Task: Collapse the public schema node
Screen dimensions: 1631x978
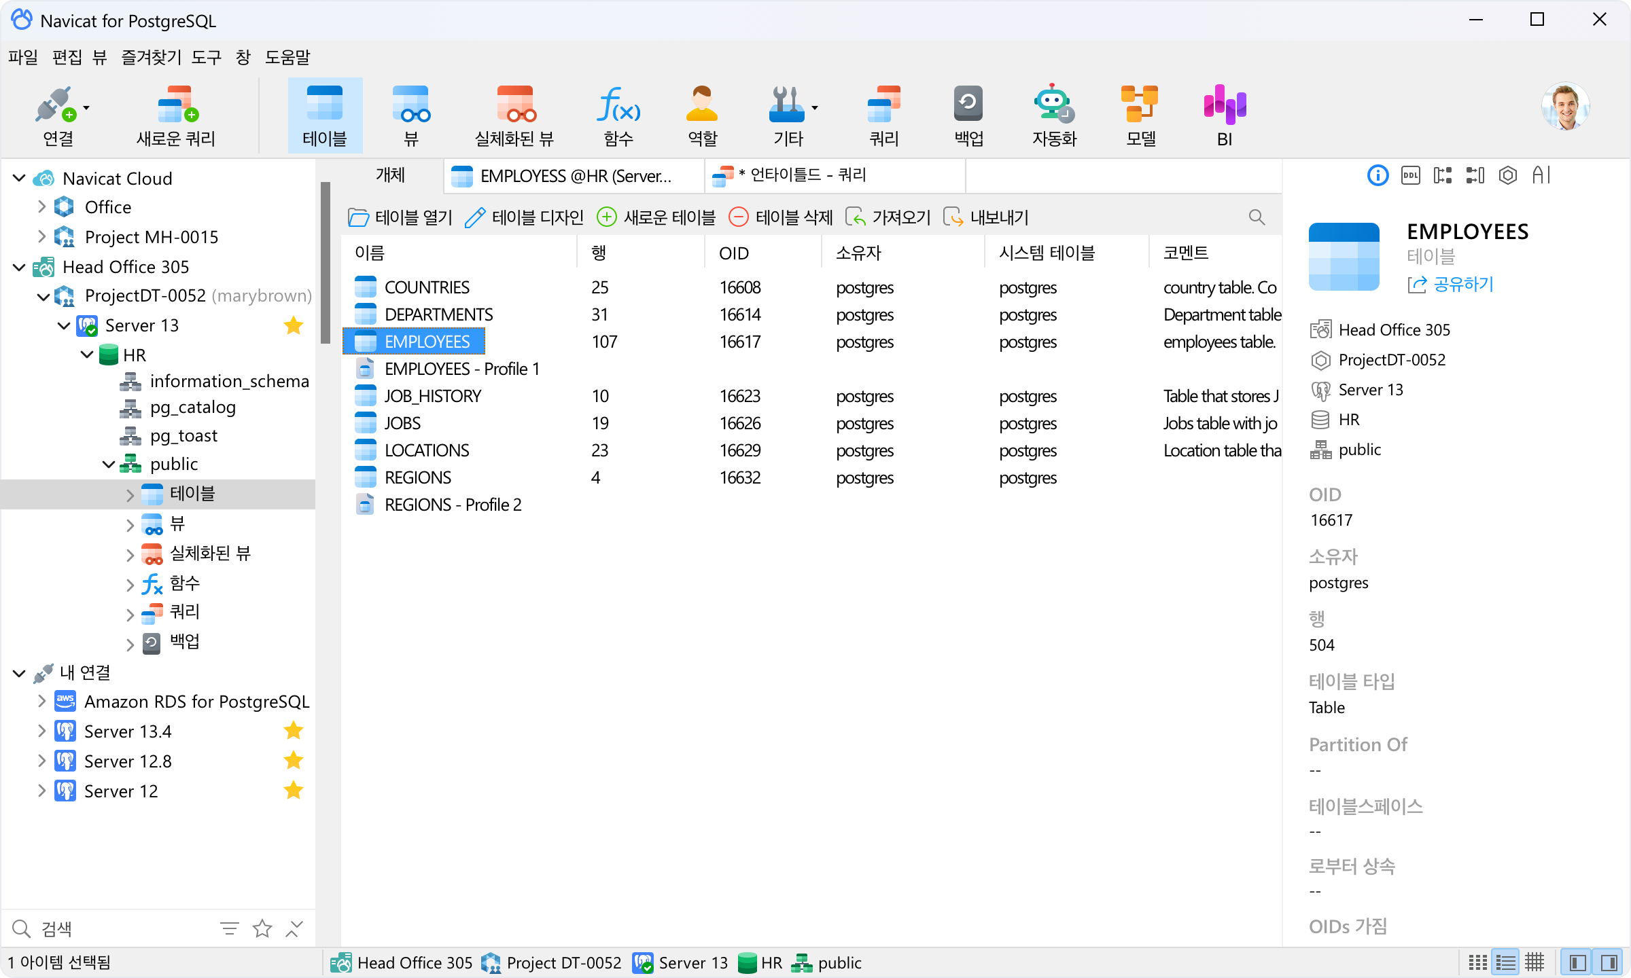Action: click(x=109, y=465)
